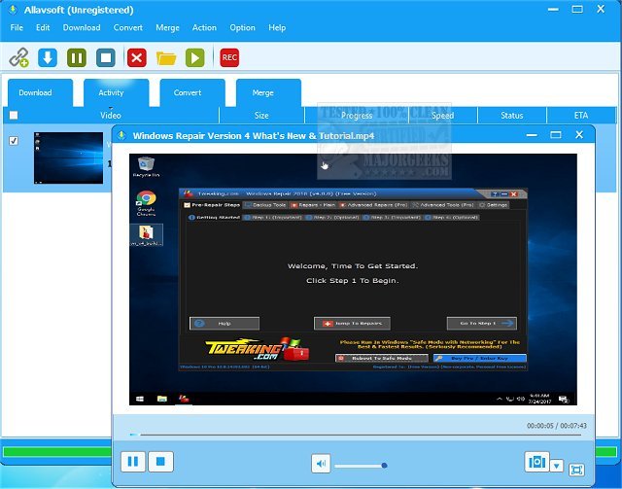Open the Action menu
The image size is (622, 489).
(204, 28)
